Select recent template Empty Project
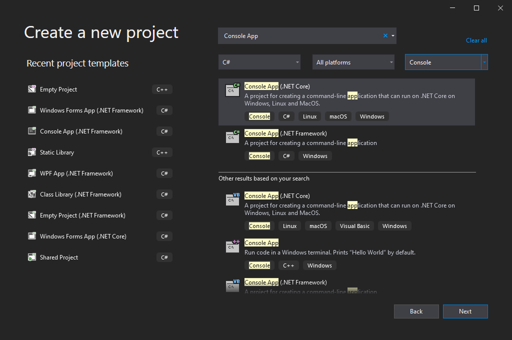This screenshot has height=340, width=512. 58,89
